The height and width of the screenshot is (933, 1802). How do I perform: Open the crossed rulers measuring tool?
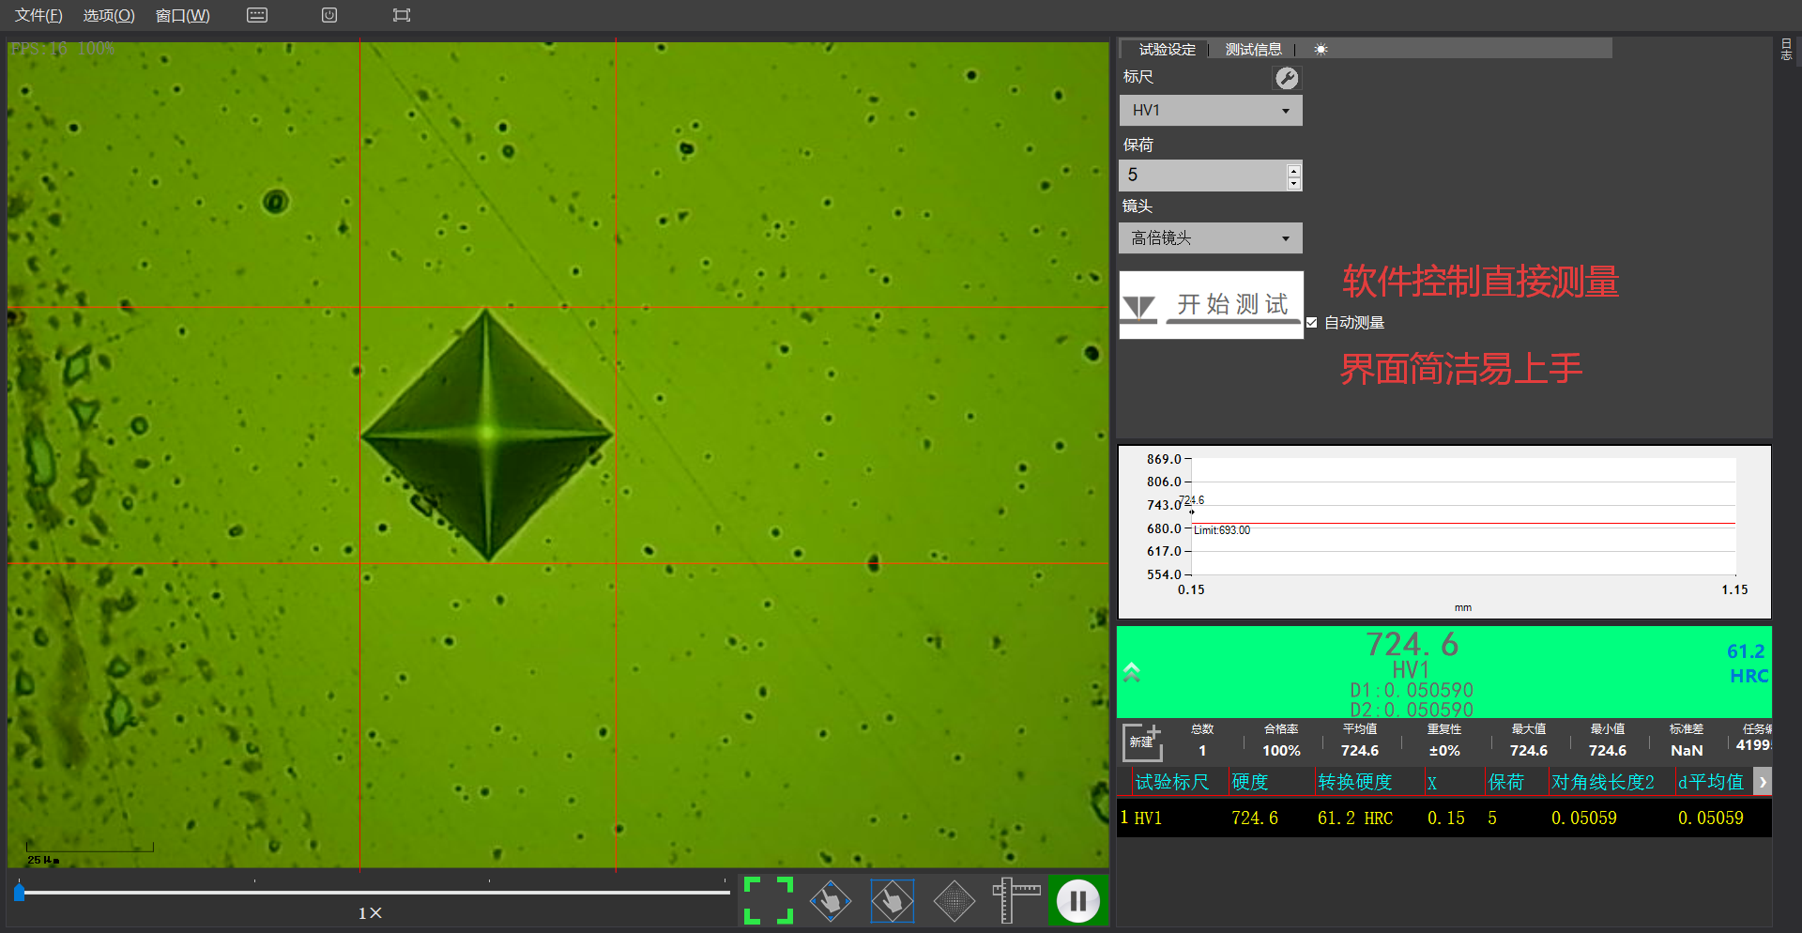pyautogui.click(x=1016, y=900)
